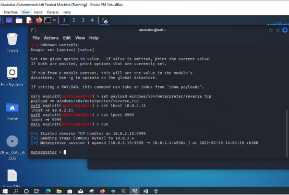
Task: Select the Trash desktop icon
Action: (x=12, y=43)
